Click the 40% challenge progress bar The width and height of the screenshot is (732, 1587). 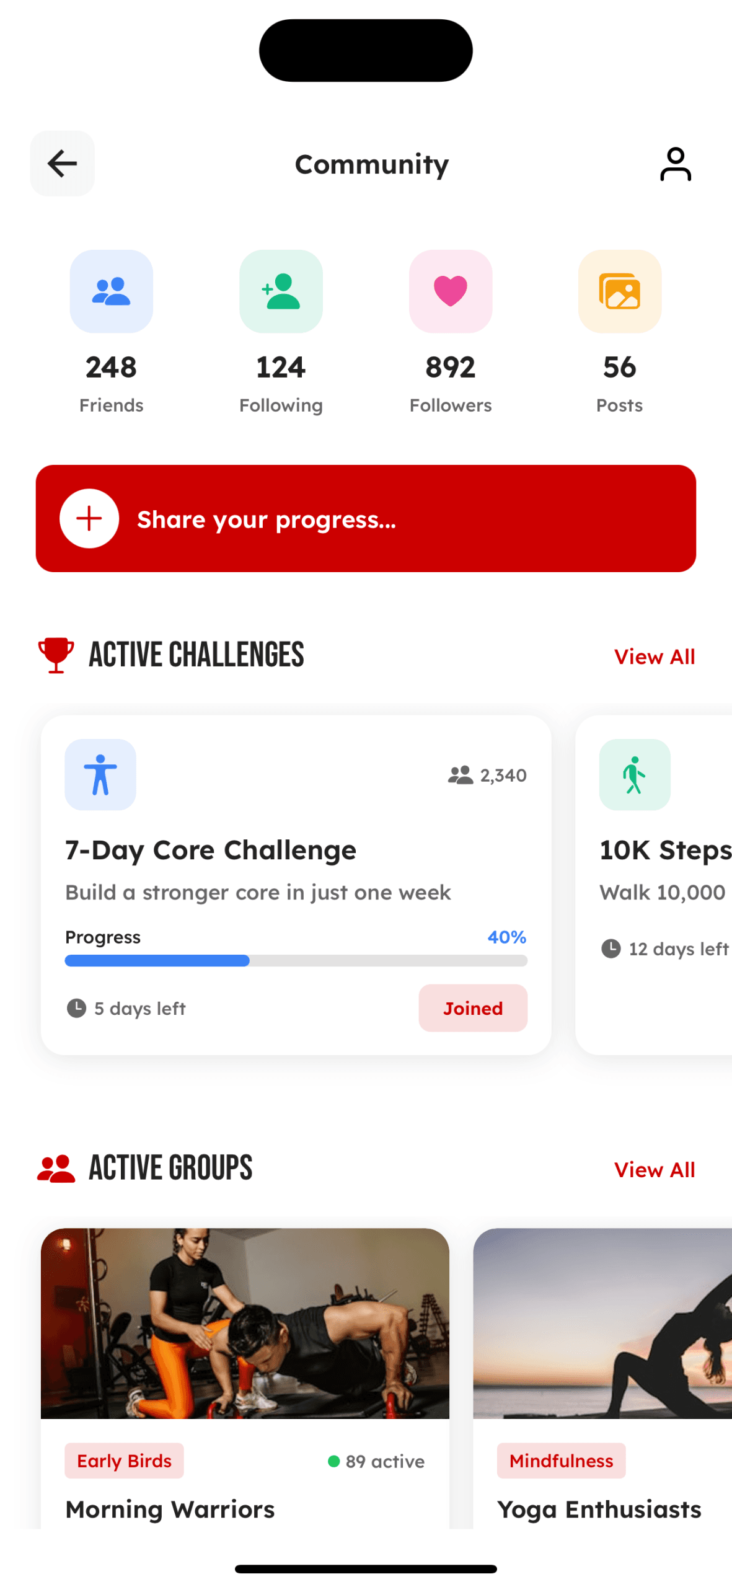296,960
